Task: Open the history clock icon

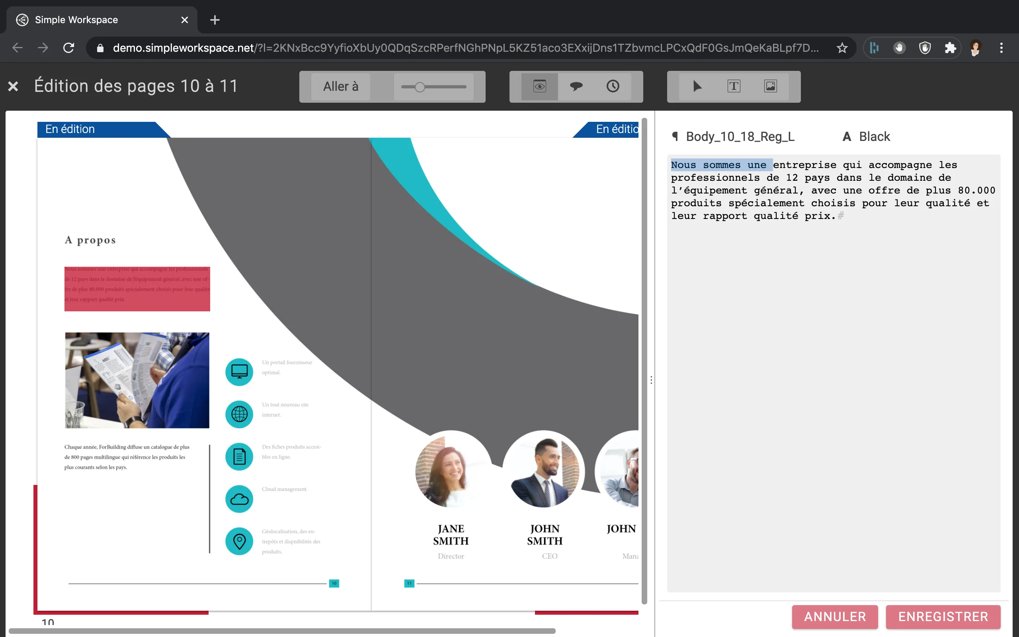Action: pyautogui.click(x=613, y=86)
